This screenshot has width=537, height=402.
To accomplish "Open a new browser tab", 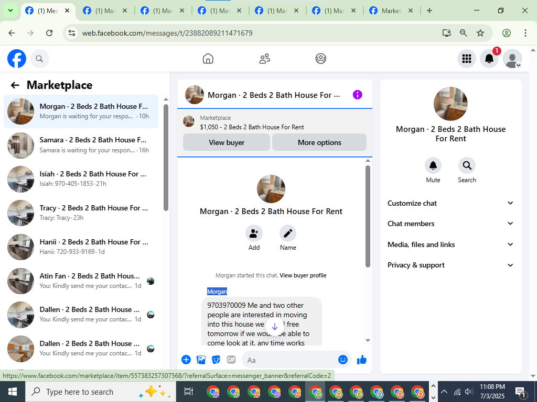I will pyautogui.click(x=429, y=10).
